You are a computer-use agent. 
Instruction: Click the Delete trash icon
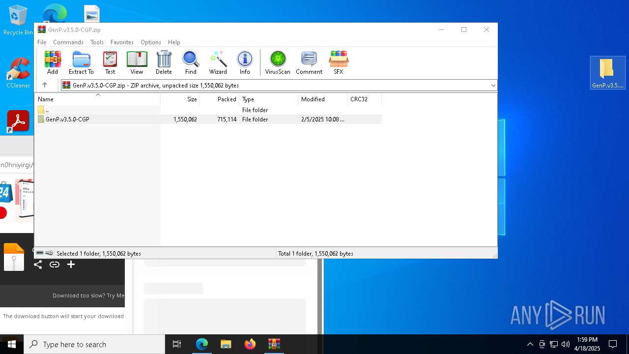tap(164, 62)
